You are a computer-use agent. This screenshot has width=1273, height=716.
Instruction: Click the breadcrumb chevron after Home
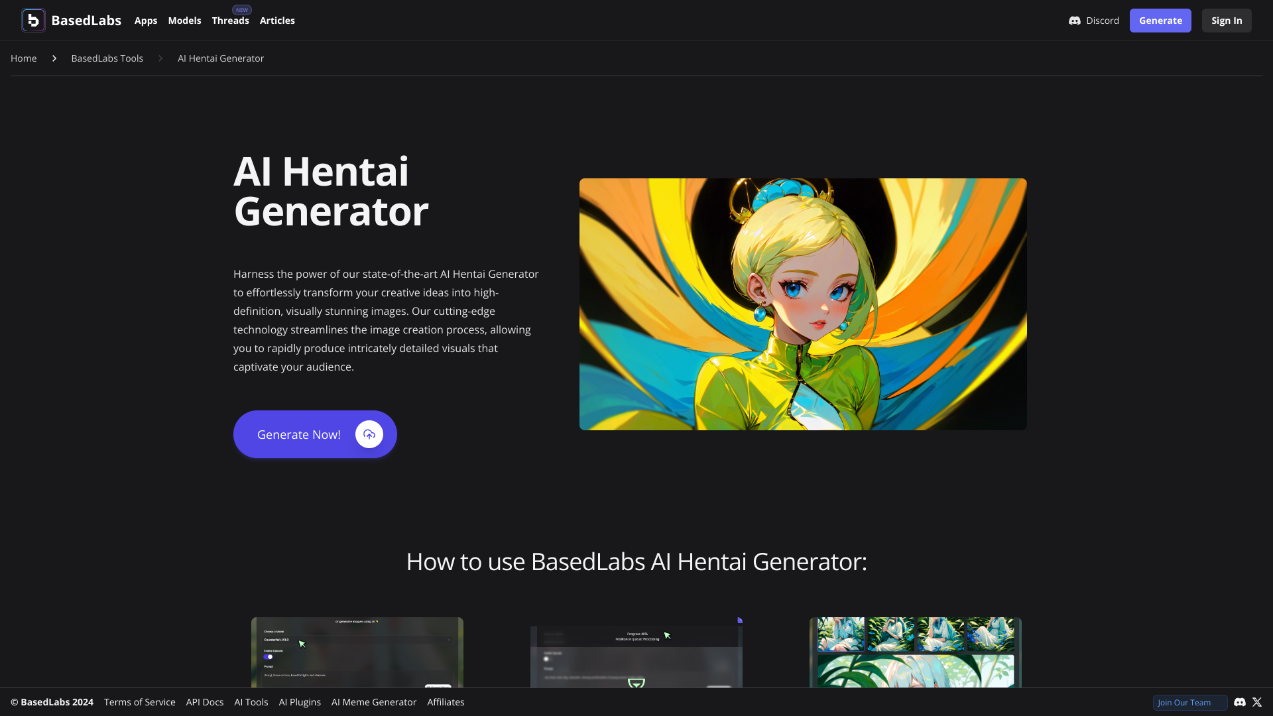[x=54, y=58]
